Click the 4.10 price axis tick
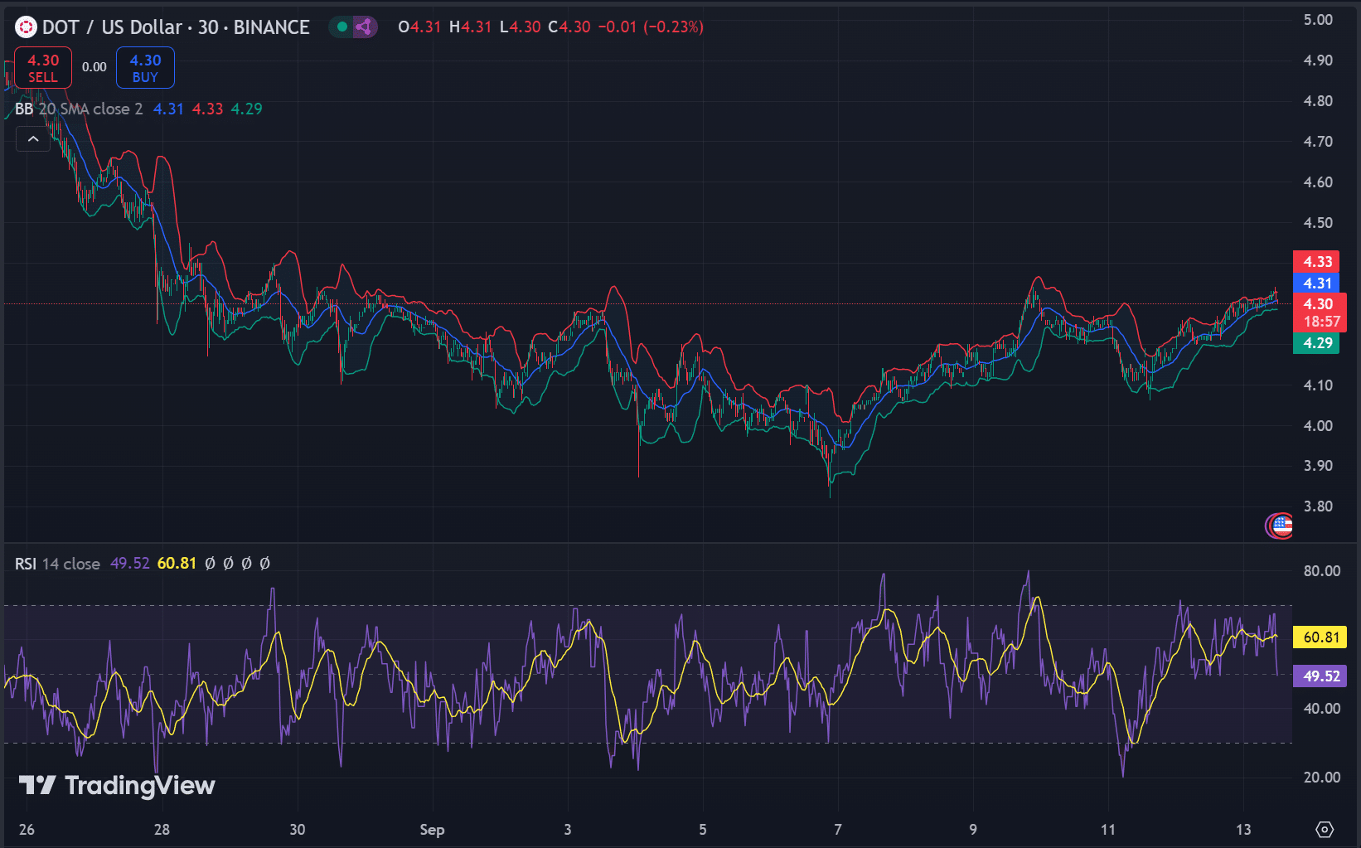 tap(1318, 385)
